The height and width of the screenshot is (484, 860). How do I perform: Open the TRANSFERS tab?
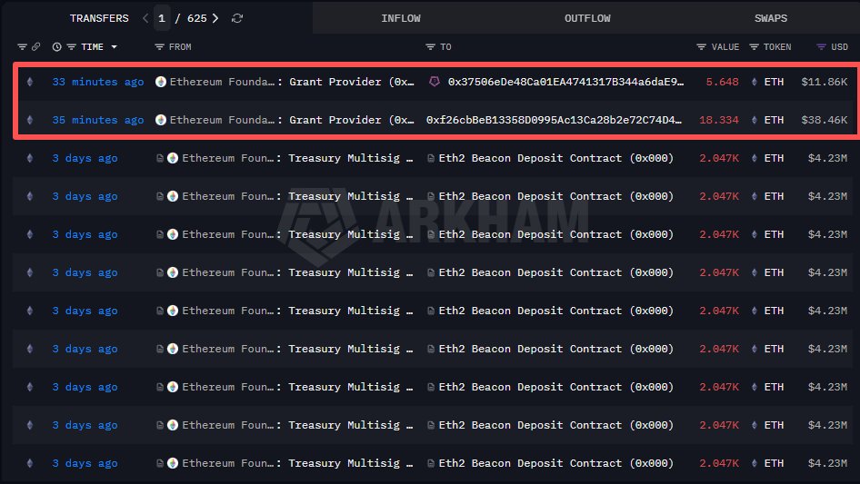click(99, 18)
